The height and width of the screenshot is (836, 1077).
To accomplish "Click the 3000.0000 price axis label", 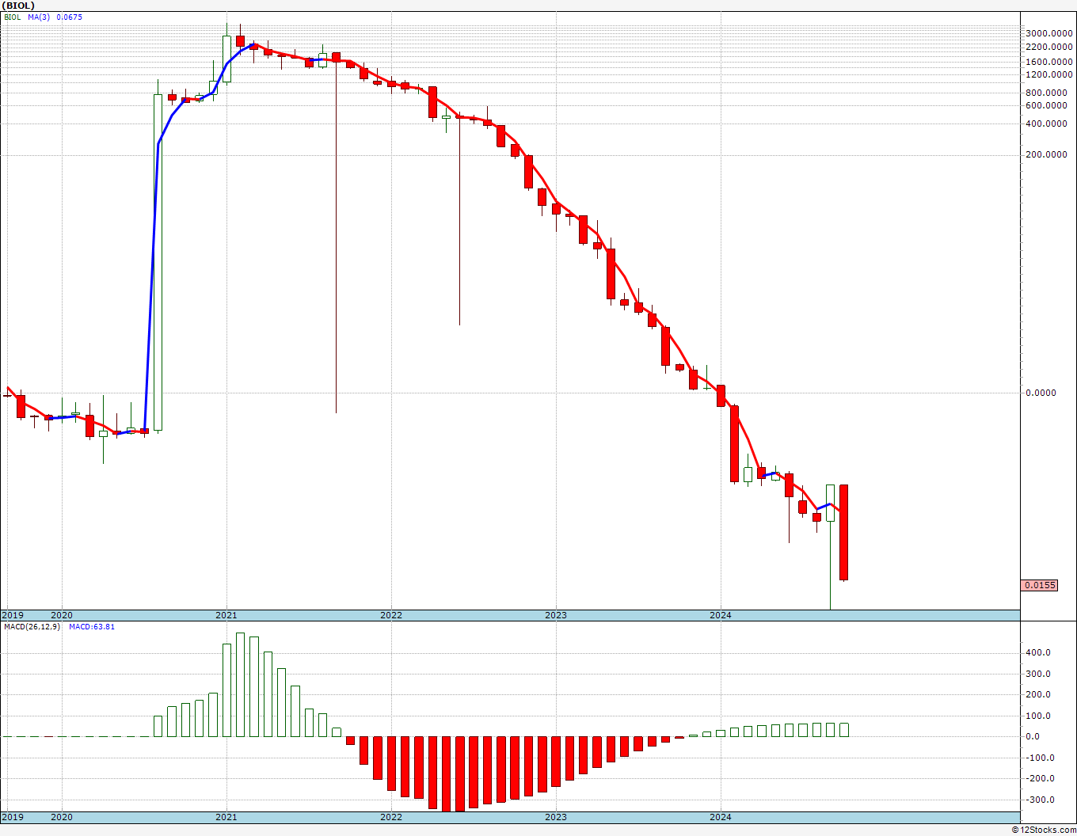I will tap(1048, 33).
